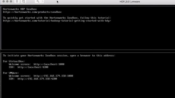The width and height of the screenshot is (175, 98).
Task: Click the suspend (pause) VM toolbar icon
Action: click(17, 1)
